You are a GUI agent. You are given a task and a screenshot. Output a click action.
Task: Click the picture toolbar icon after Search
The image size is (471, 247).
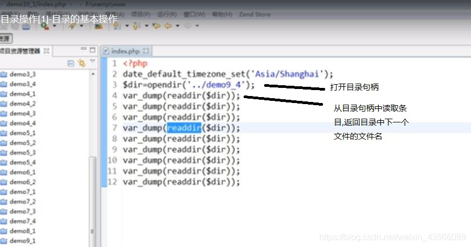pos(98,26)
